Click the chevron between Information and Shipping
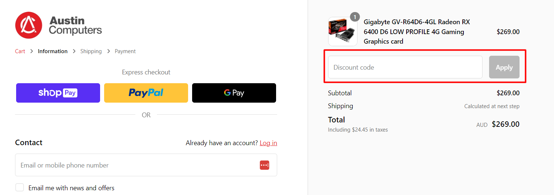The height and width of the screenshot is (195, 554). (x=74, y=51)
